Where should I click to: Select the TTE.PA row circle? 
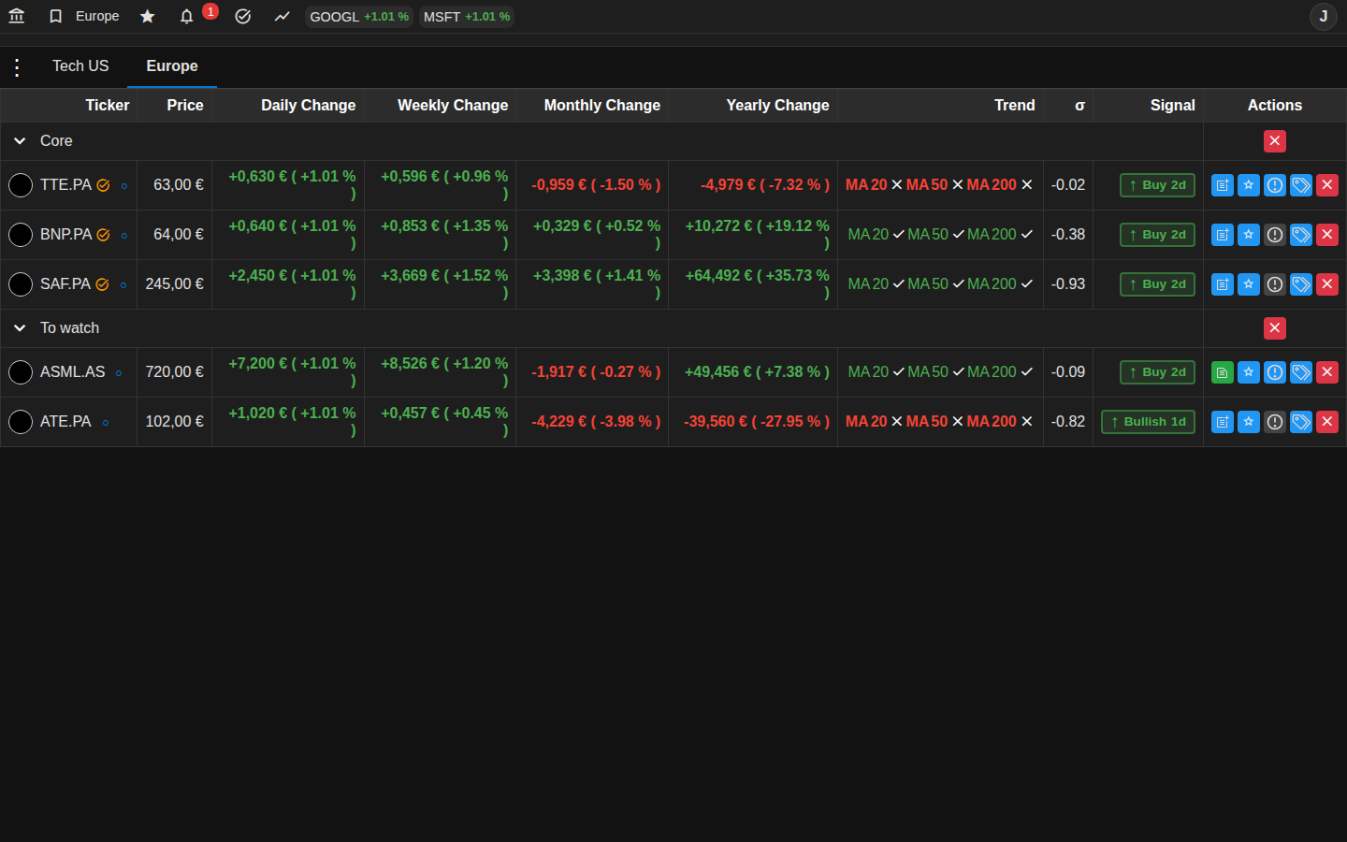21,185
